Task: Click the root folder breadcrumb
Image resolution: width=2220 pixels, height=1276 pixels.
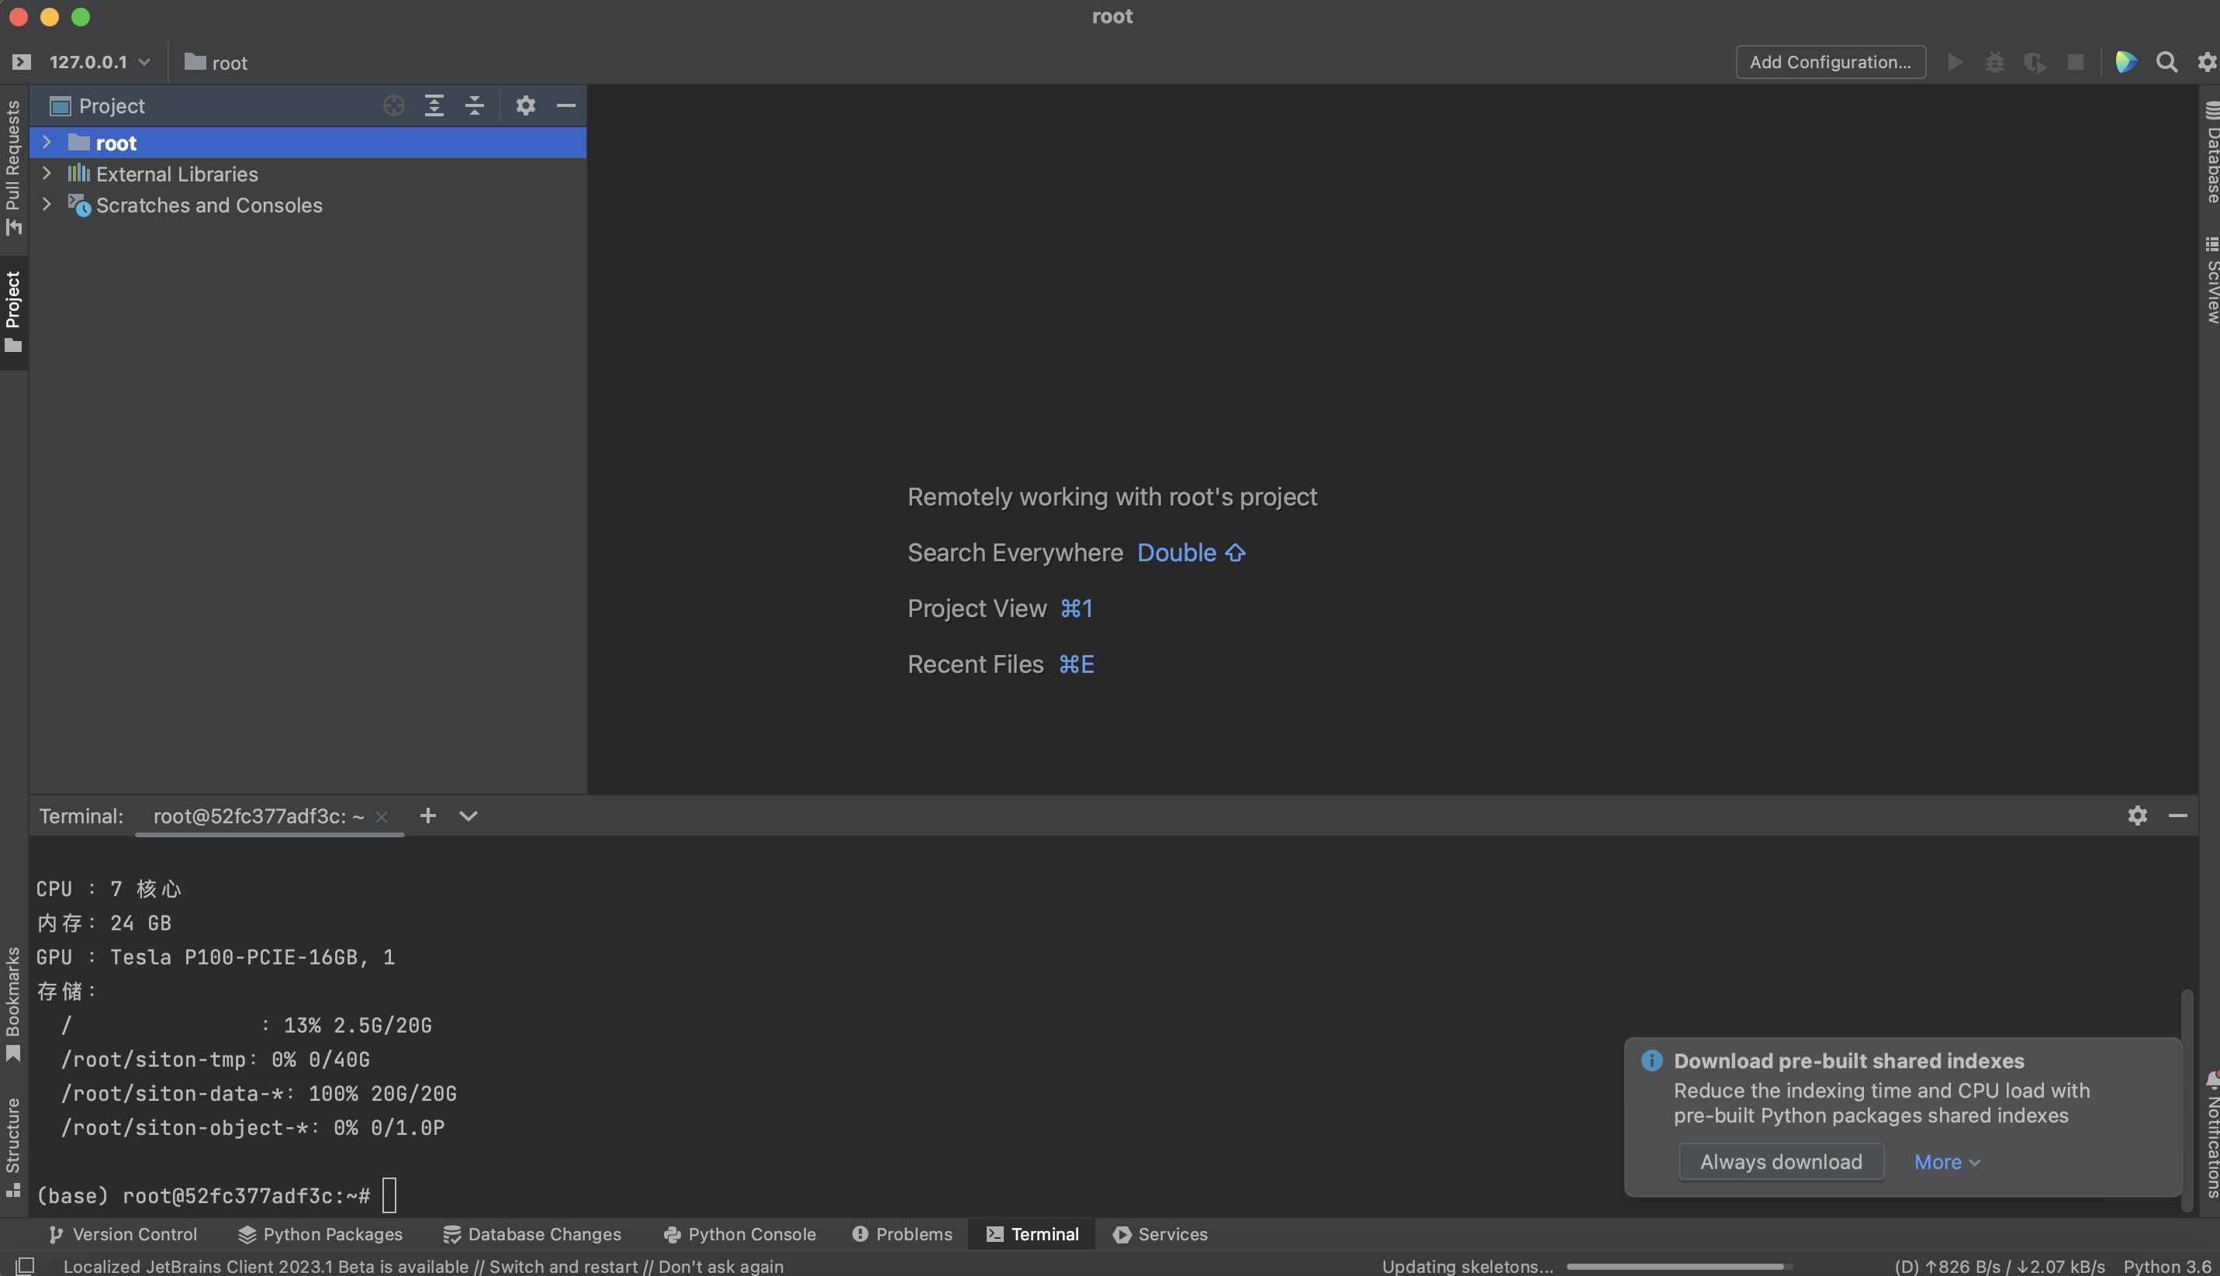Action: [216, 62]
